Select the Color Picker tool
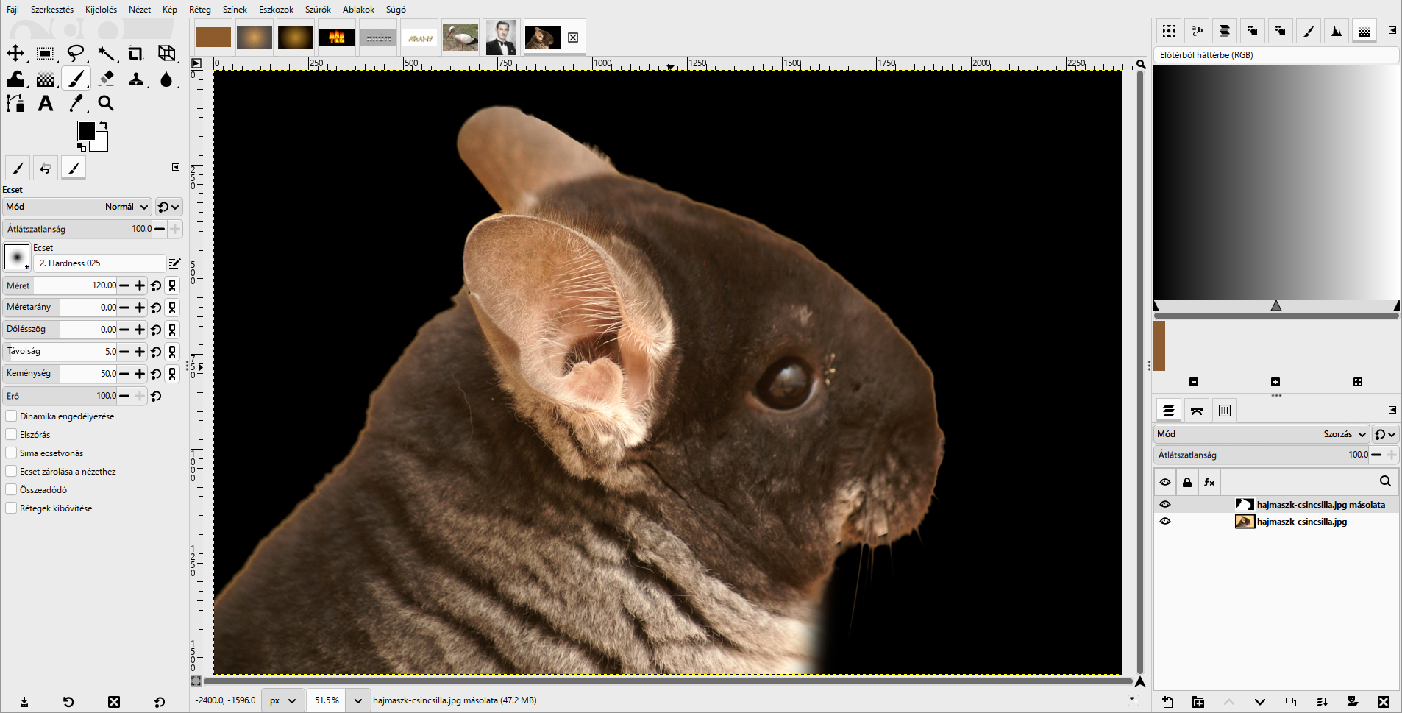The image size is (1402, 713). point(76,104)
